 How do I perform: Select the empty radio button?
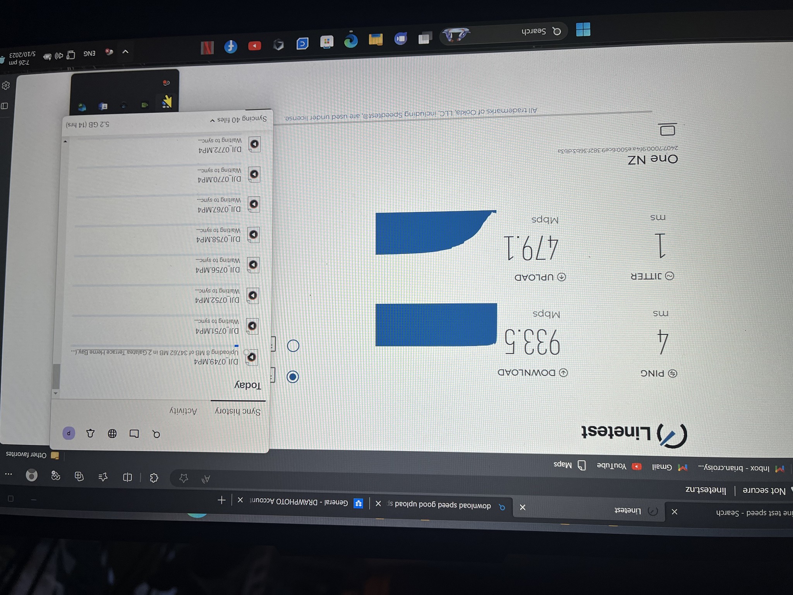point(293,346)
